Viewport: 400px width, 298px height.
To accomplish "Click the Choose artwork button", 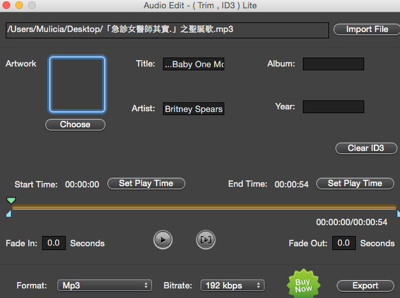I will tap(75, 125).
